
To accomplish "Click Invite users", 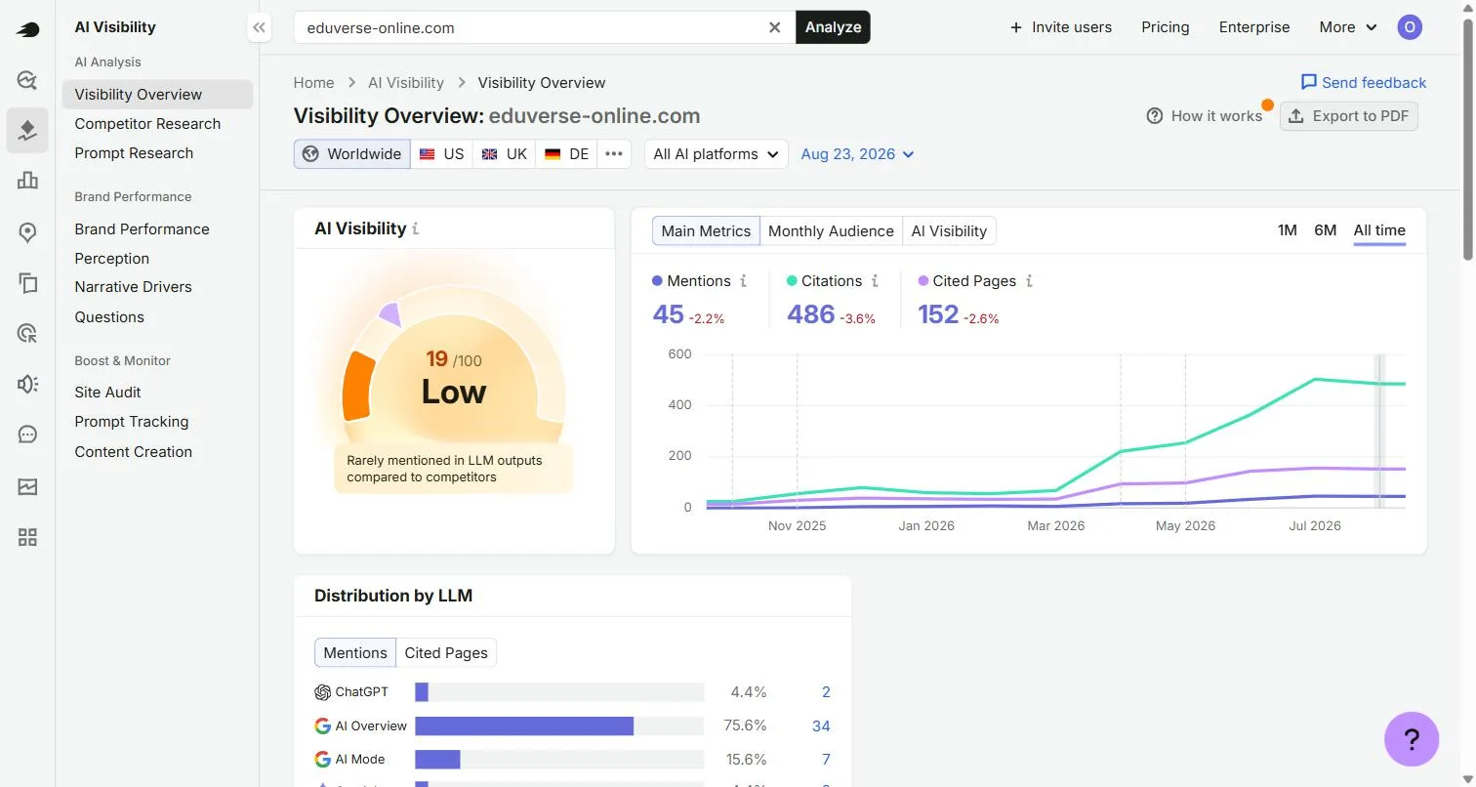I will 1061,27.
